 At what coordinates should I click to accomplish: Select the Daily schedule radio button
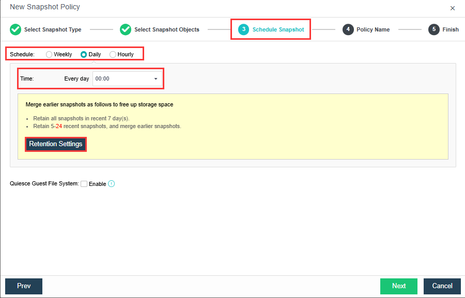[84, 54]
